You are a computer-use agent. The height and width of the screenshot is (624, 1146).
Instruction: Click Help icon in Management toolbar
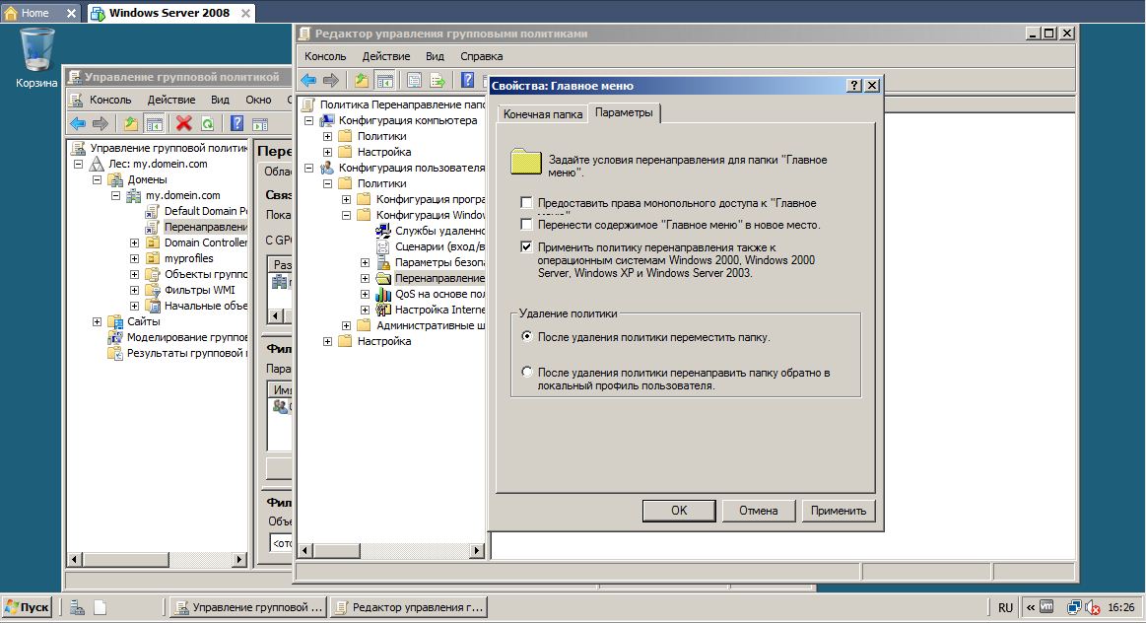point(236,123)
